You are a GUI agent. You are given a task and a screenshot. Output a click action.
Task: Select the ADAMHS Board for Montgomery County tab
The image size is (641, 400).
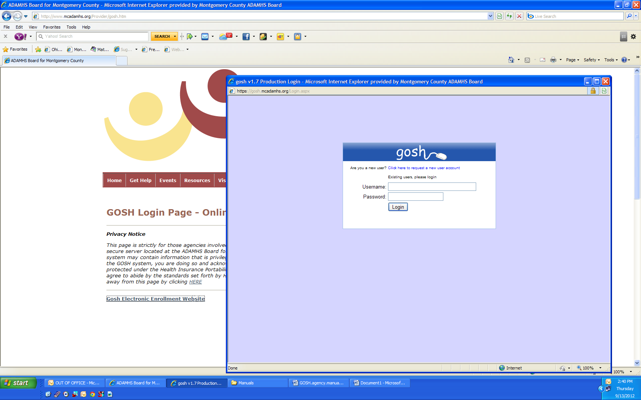[x=59, y=61]
